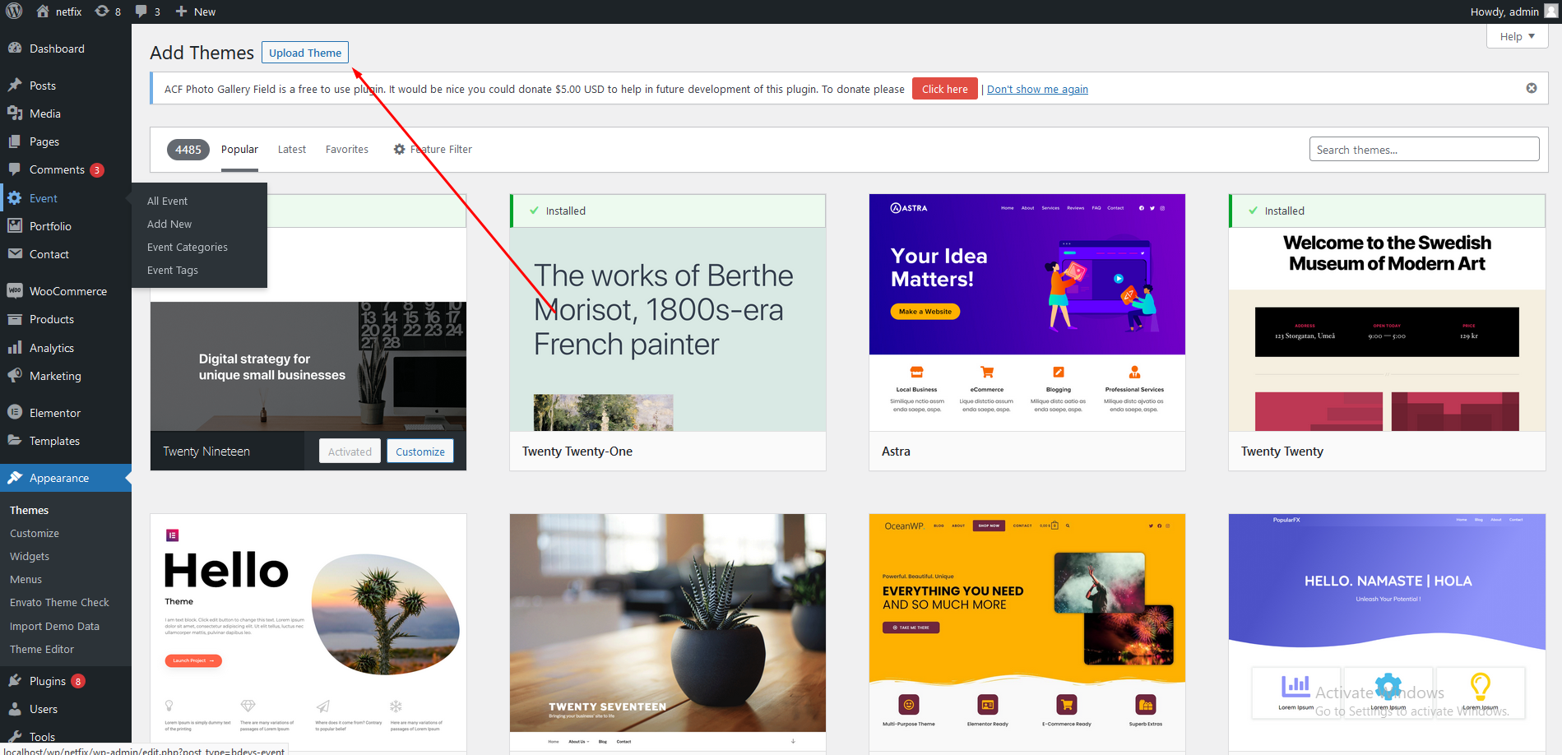Open the updates icon showing 8
Screen dimensions: 1562x755
(102, 12)
